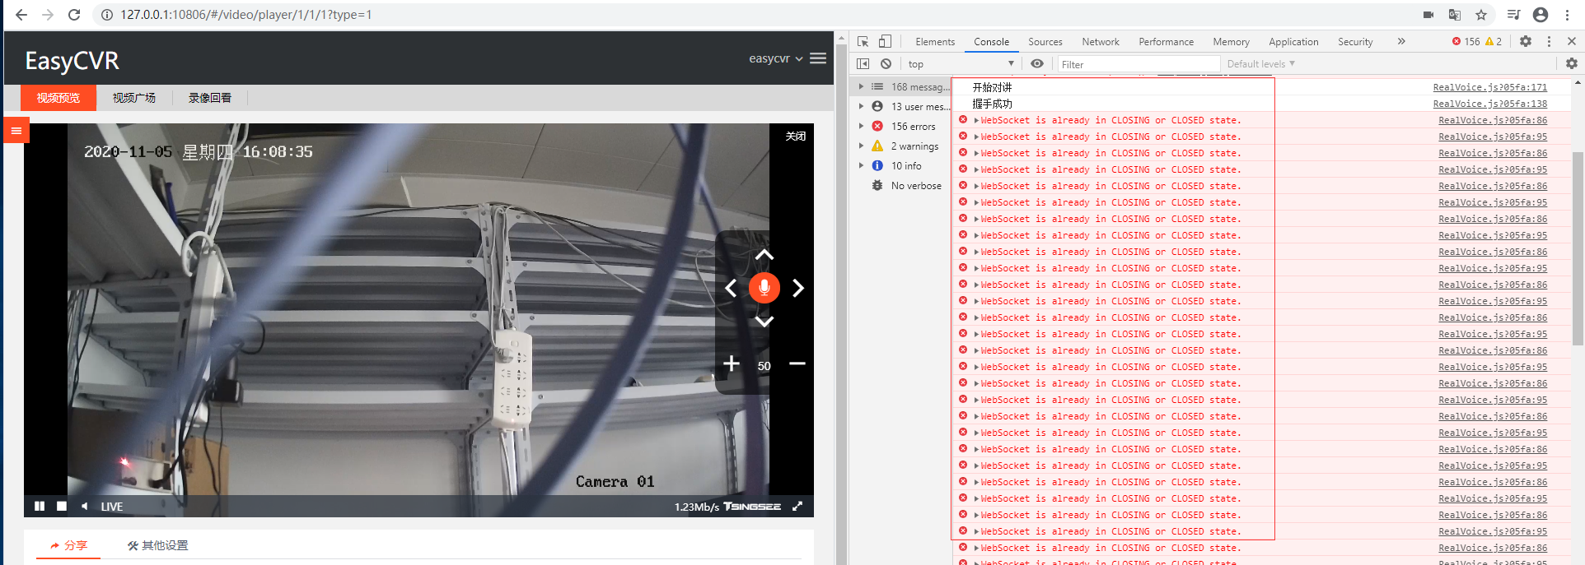
Task: Open easycvr user dropdown
Action: [775, 58]
